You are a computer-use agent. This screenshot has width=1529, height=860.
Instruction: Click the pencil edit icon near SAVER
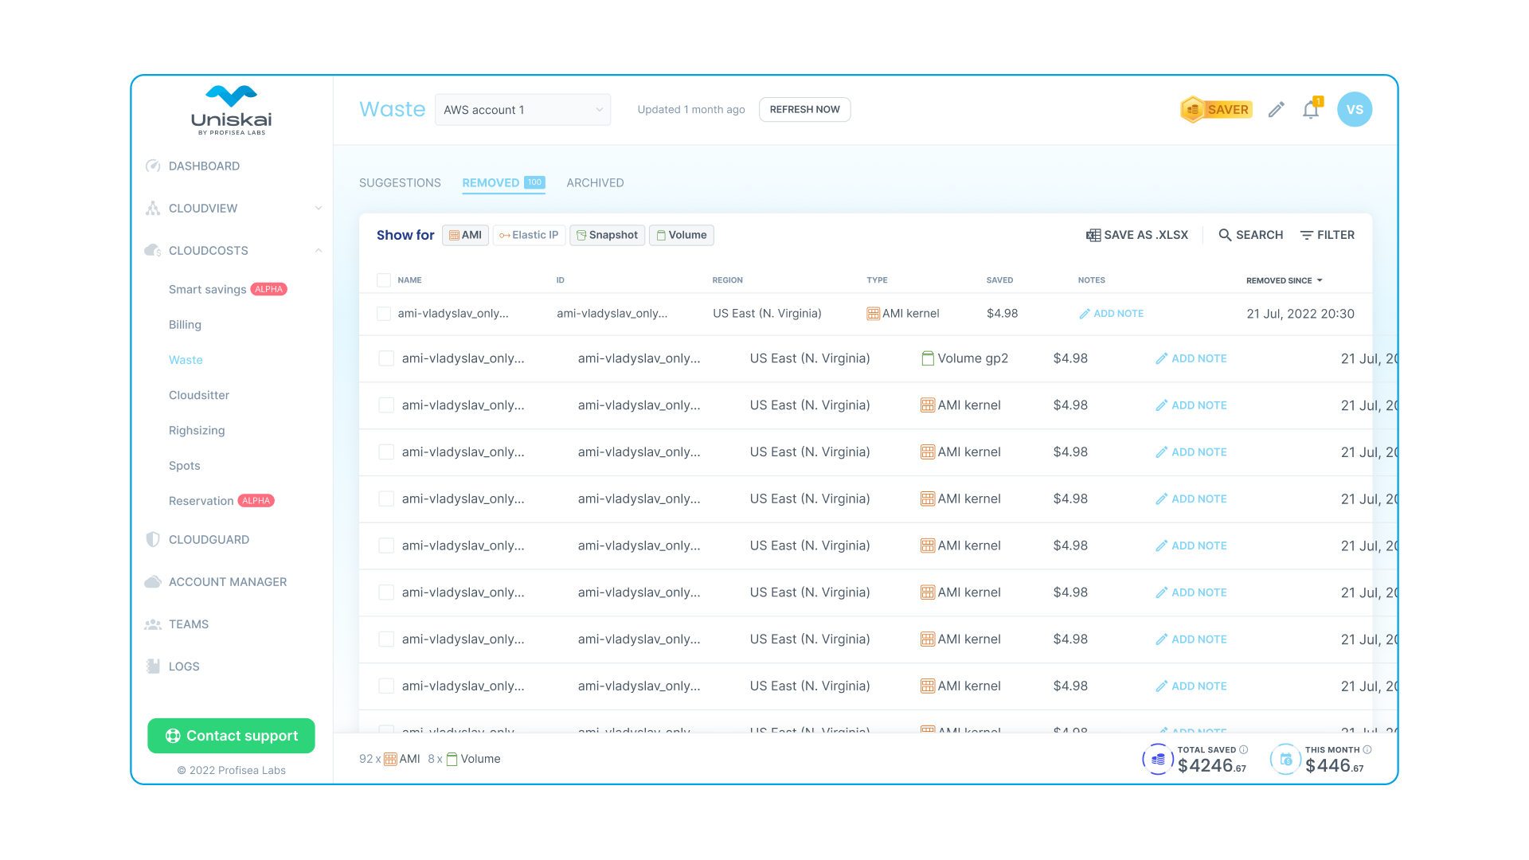1276,109
